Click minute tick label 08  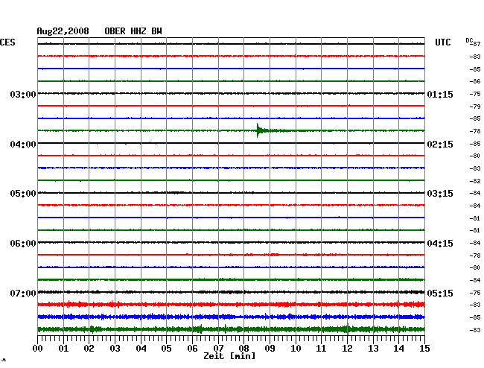243,348
